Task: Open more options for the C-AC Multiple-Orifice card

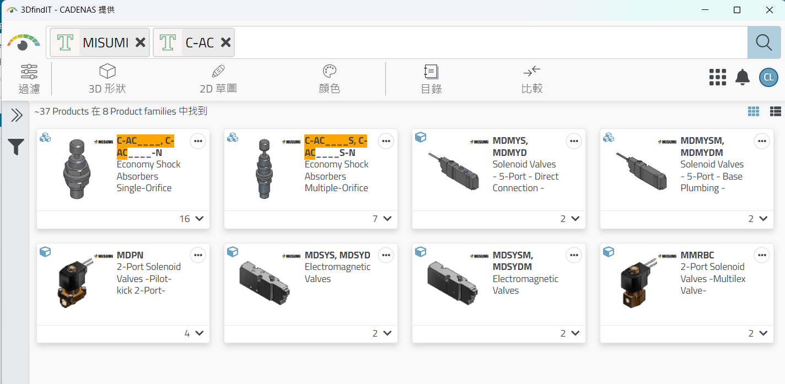Action: pyautogui.click(x=386, y=141)
